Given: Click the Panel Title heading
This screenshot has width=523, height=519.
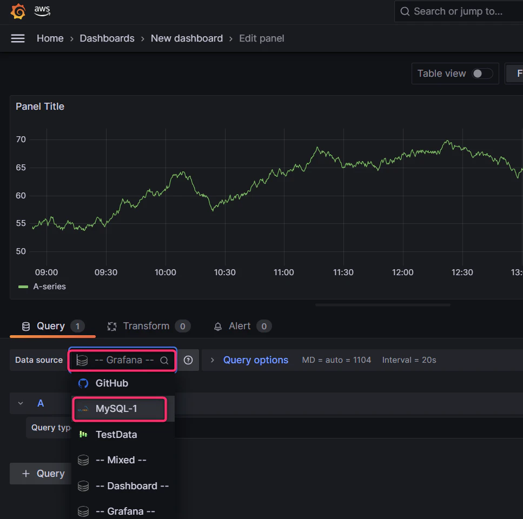Looking at the screenshot, I should point(40,107).
